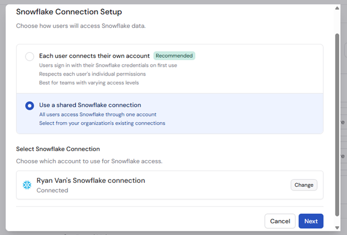Click 'Users sign in with their Snowflake credentials' line
Screen dimensions: 347x235
[x=108, y=66]
